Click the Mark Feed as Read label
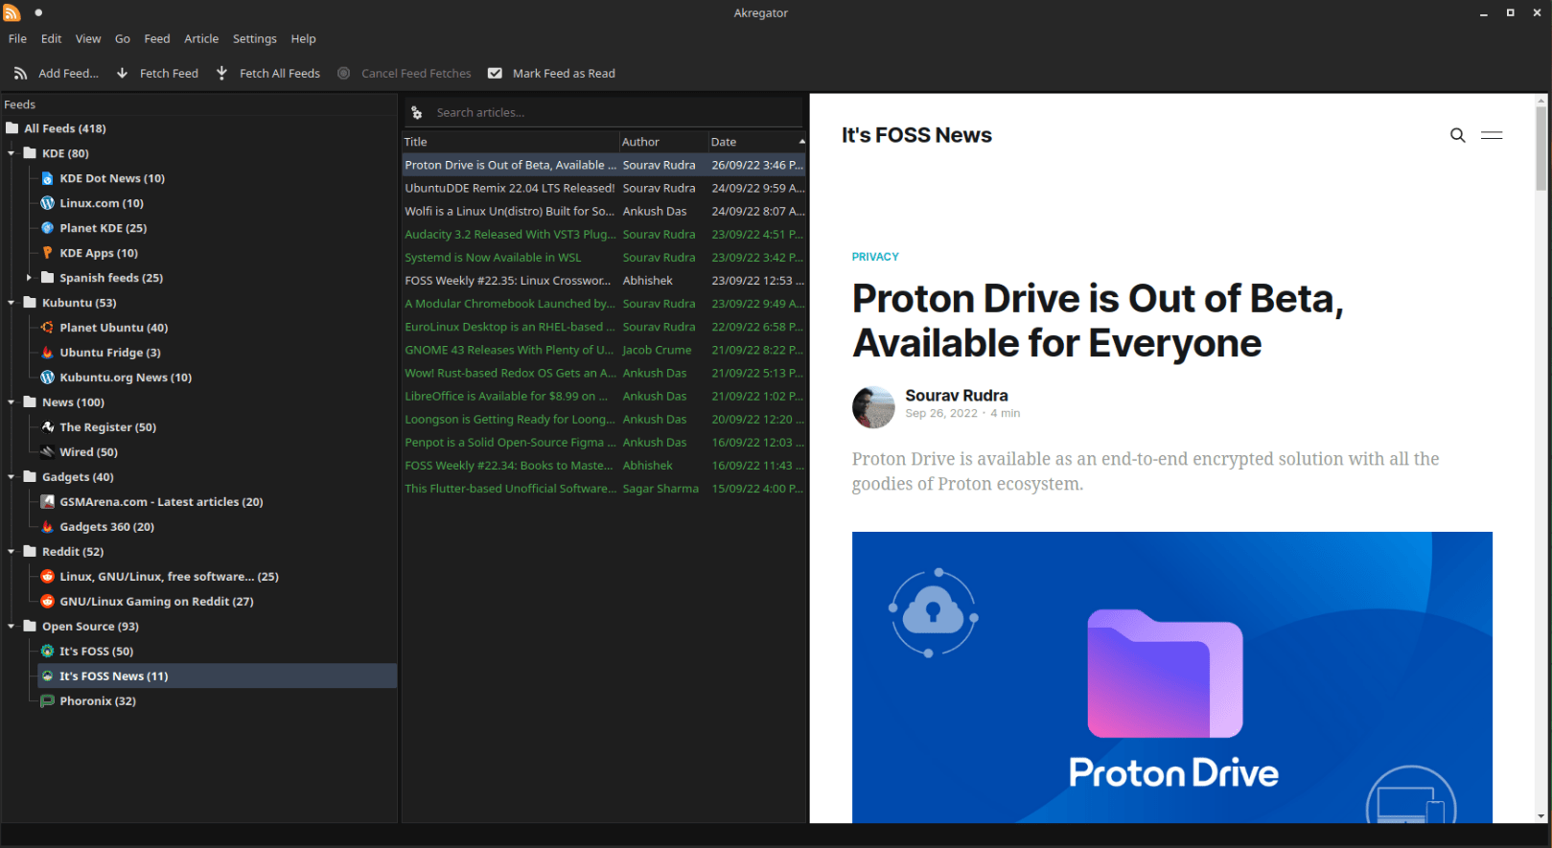The height and width of the screenshot is (848, 1552). 564,74
